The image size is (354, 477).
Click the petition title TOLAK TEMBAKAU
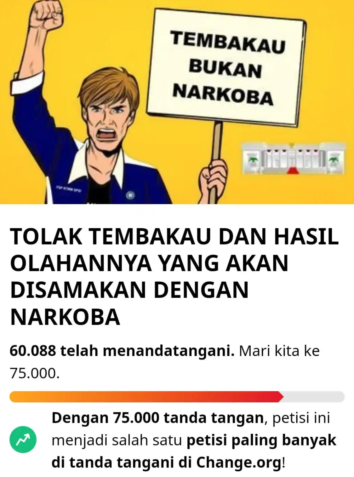[174, 276]
